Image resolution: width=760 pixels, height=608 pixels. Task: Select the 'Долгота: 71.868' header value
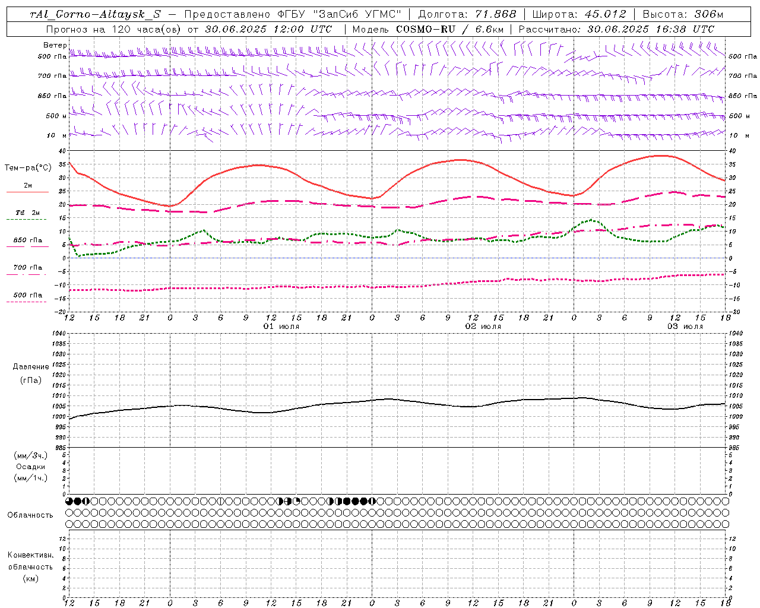coord(467,14)
